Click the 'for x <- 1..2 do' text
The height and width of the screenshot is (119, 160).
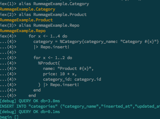[x=53, y=58]
